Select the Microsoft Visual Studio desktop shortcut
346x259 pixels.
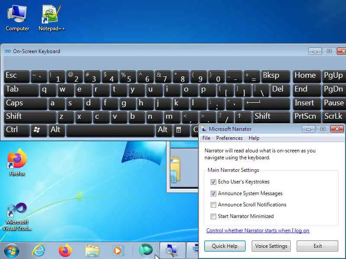17,217
